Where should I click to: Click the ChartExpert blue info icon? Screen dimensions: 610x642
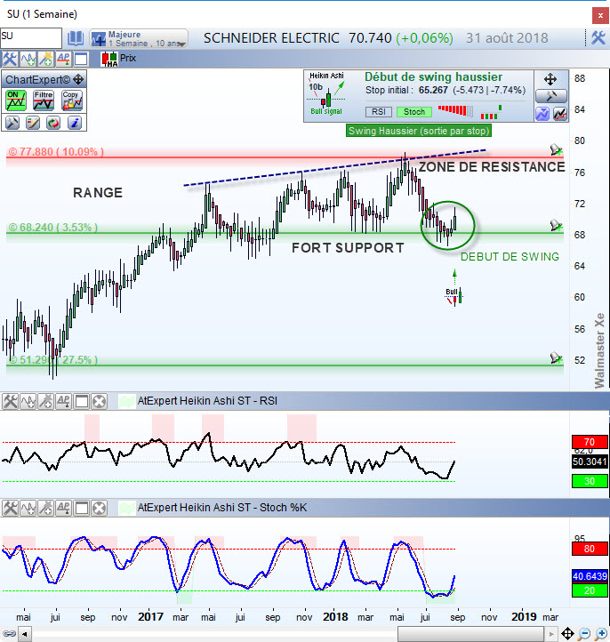(x=74, y=123)
